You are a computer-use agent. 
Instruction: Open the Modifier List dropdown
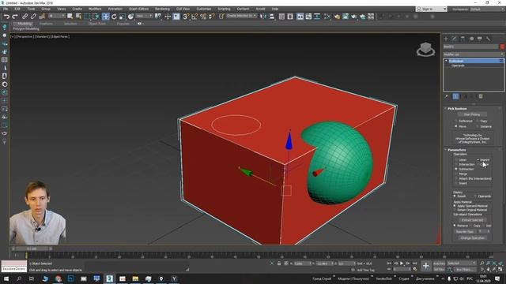[x=474, y=54]
